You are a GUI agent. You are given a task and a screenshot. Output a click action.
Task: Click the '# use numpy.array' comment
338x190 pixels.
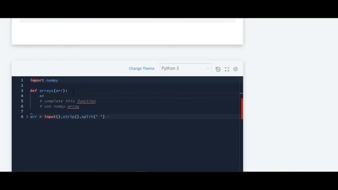tap(60, 107)
